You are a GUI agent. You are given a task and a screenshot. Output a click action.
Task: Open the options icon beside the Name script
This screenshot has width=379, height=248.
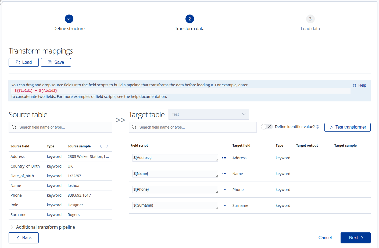coord(224,174)
